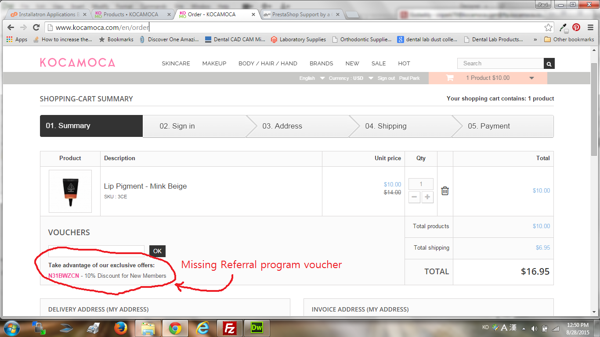The width and height of the screenshot is (600, 337).
Task: Click the KOCAMOCA logo
Action: [x=78, y=63]
